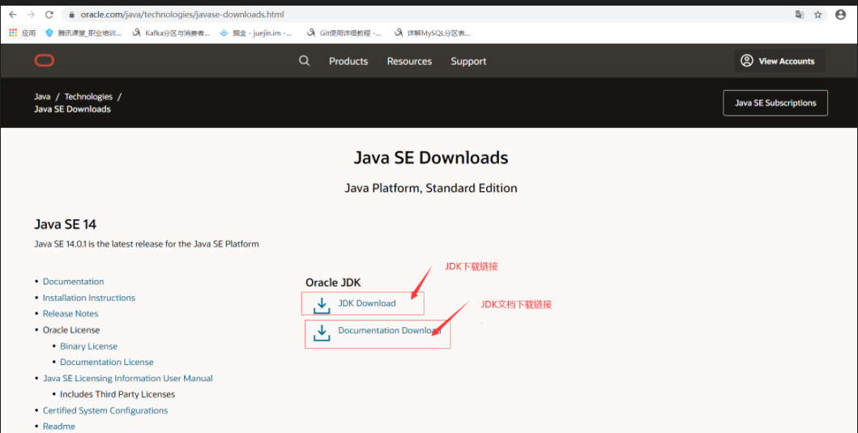The image size is (858, 433).
Task: Click the address bar URL
Action: pos(182,15)
